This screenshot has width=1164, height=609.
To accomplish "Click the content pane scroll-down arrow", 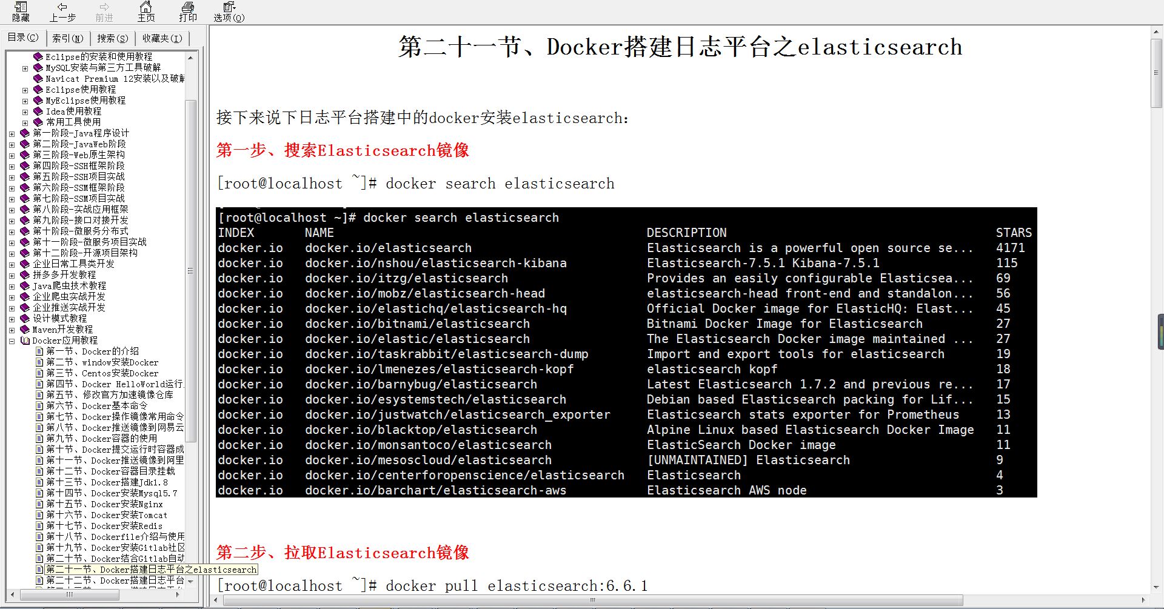I will [1157, 587].
